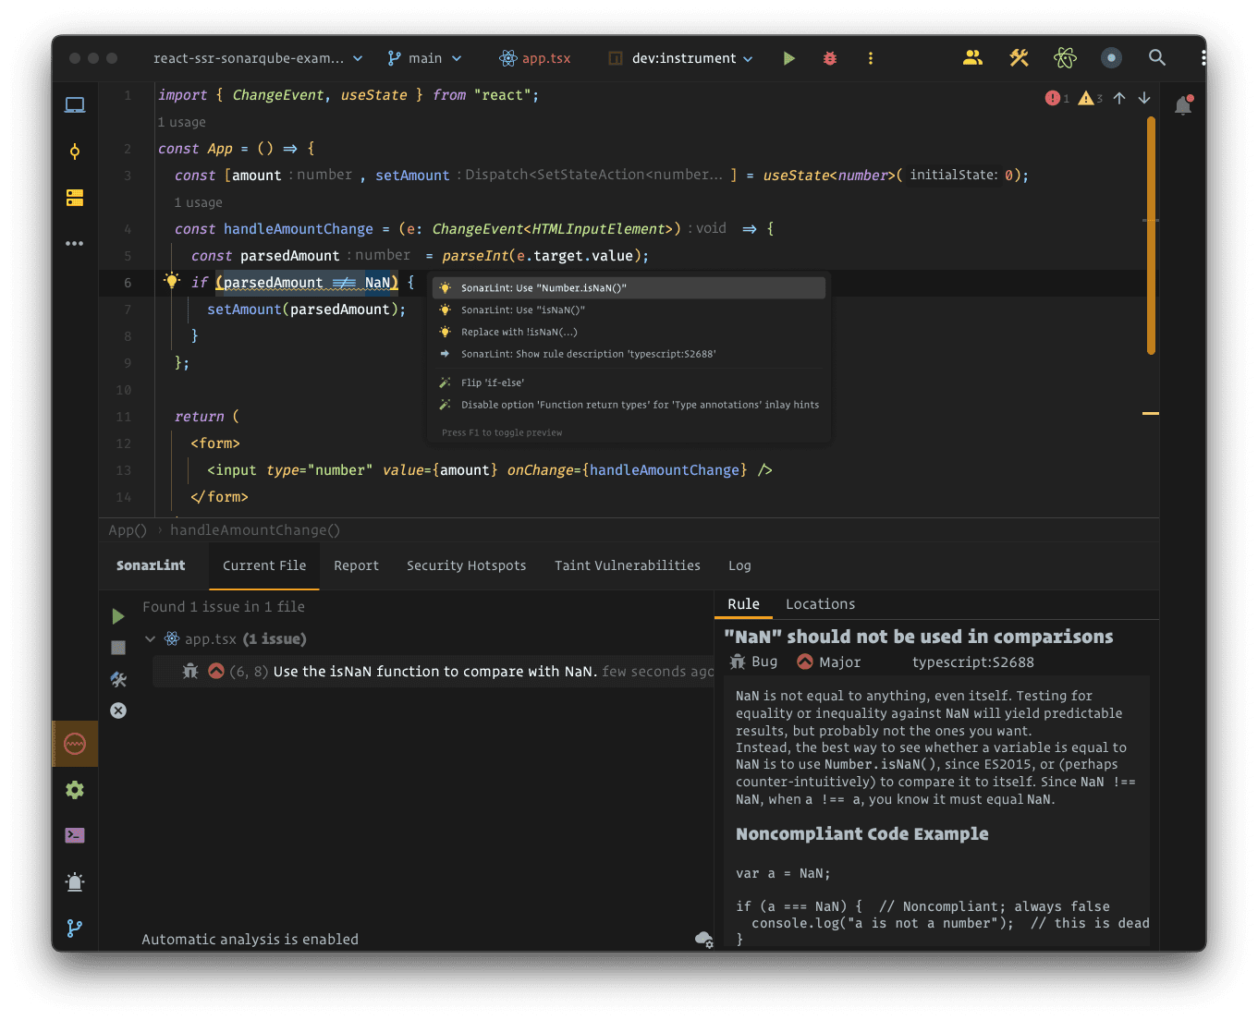The height and width of the screenshot is (1020, 1258).
Task: Open the notifications bell
Action: point(1183,105)
